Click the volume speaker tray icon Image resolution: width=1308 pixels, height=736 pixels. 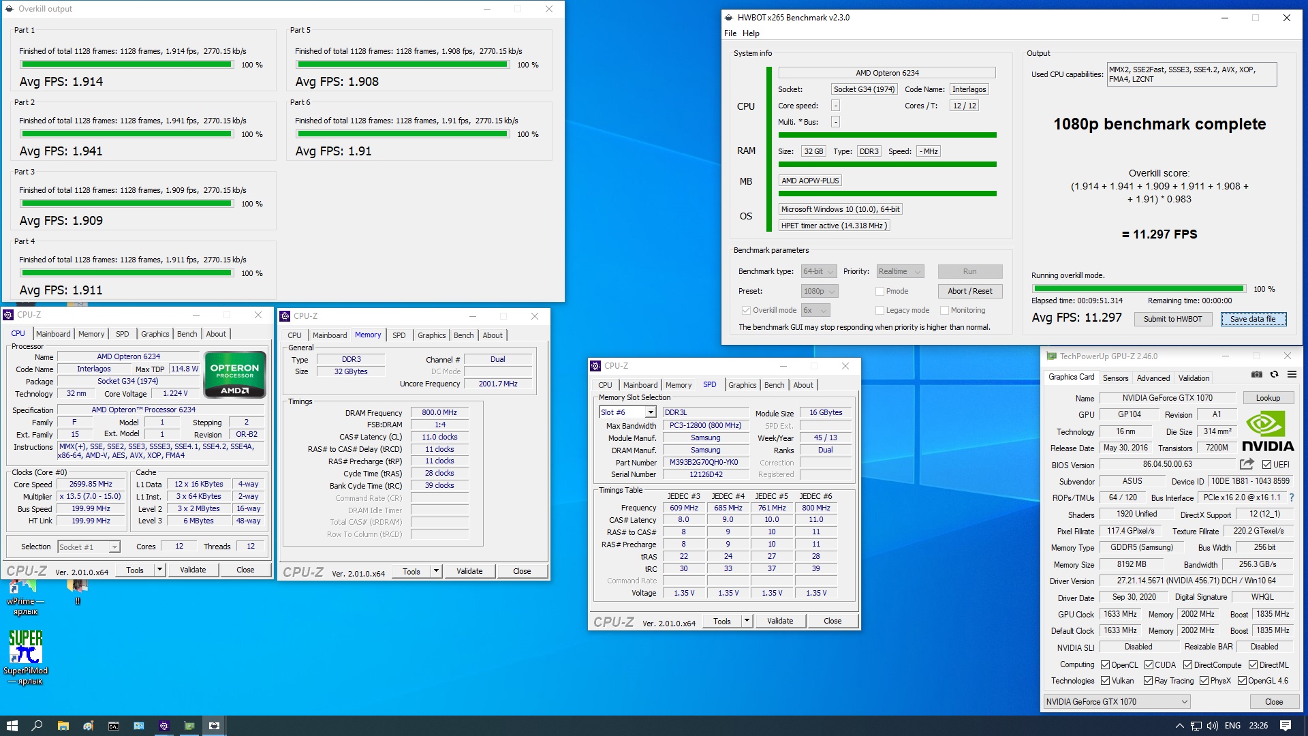pos(1212,726)
